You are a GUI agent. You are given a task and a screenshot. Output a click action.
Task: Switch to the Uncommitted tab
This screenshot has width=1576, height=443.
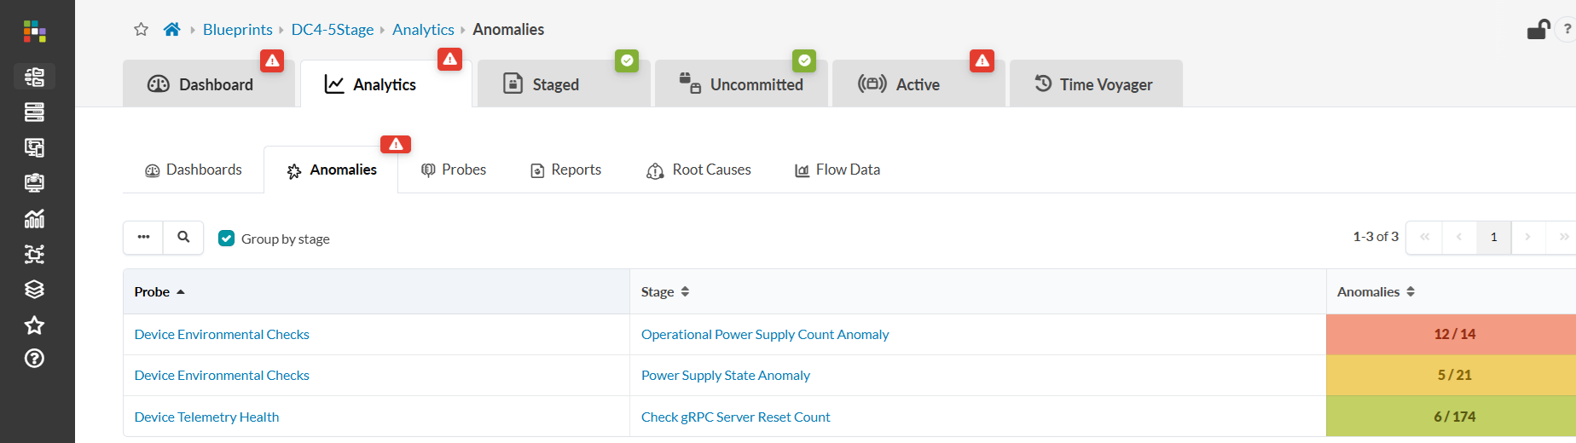point(741,83)
